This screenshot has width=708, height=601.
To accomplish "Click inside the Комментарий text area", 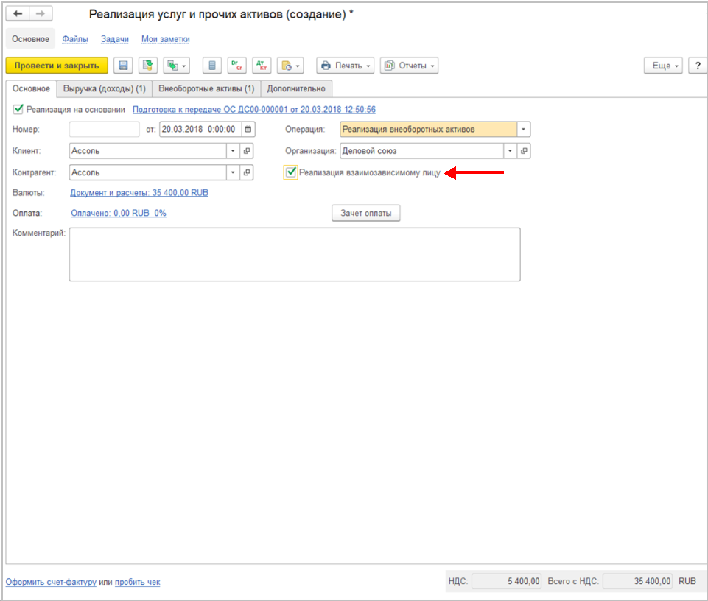I will coord(295,254).
